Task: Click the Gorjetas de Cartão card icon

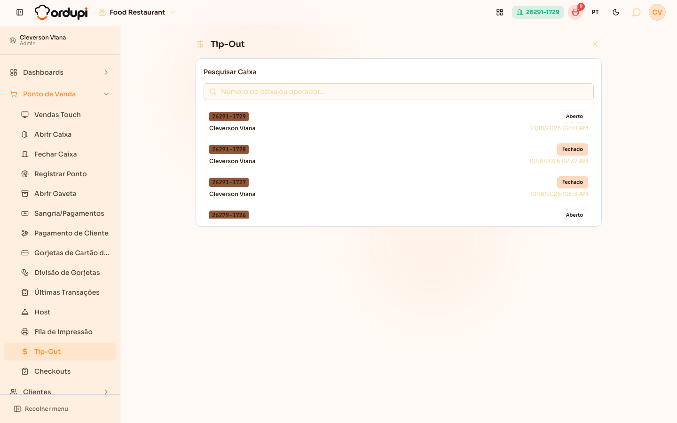Action: tap(25, 253)
